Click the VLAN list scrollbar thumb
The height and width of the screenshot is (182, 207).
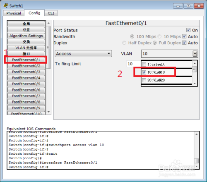coord(195,69)
